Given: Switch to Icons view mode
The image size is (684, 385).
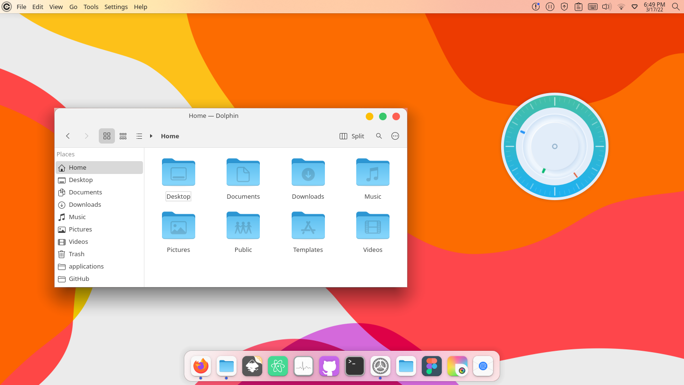Looking at the screenshot, I should pyautogui.click(x=107, y=136).
